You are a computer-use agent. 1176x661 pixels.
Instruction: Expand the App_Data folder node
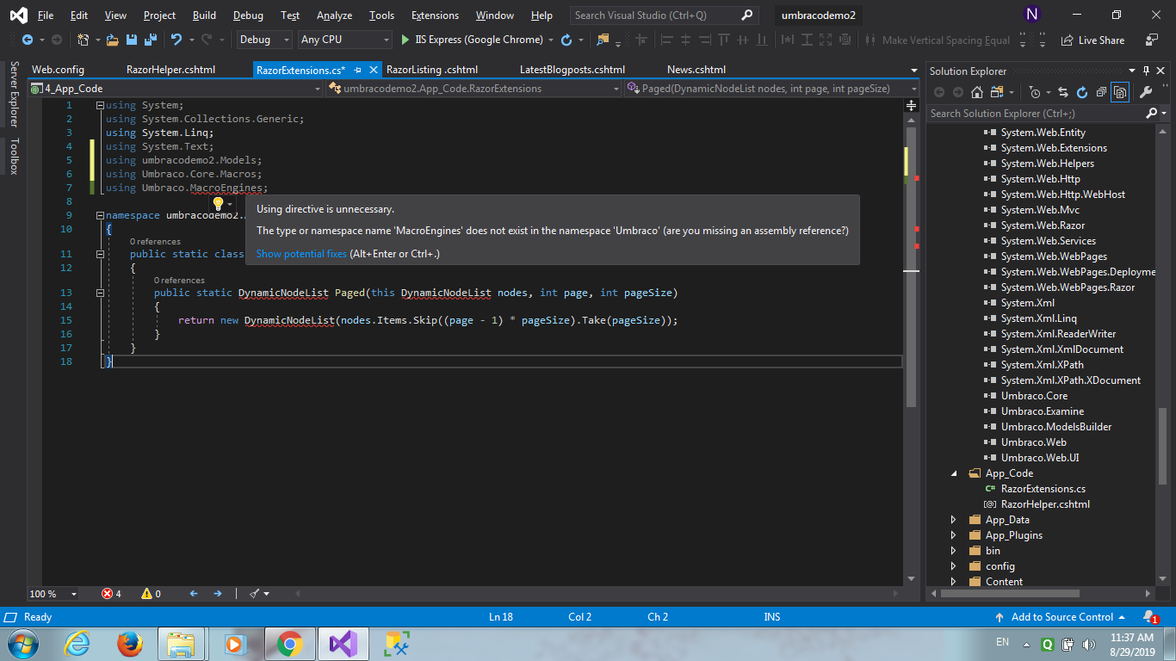pyautogui.click(x=953, y=520)
